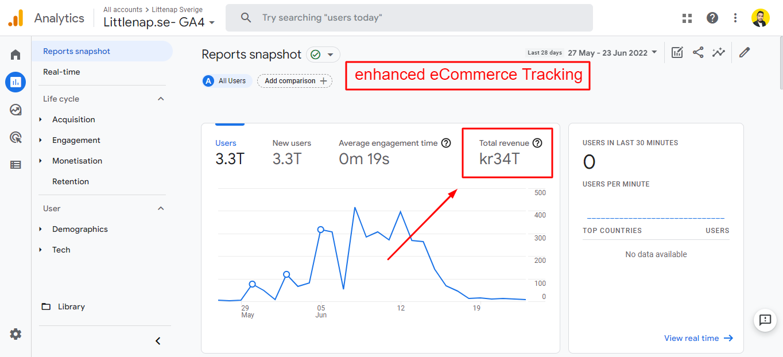This screenshot has height=357, width=783.
Task: Click the 'No data available' text
Action: pyautogui.click(x=656, y=254)
